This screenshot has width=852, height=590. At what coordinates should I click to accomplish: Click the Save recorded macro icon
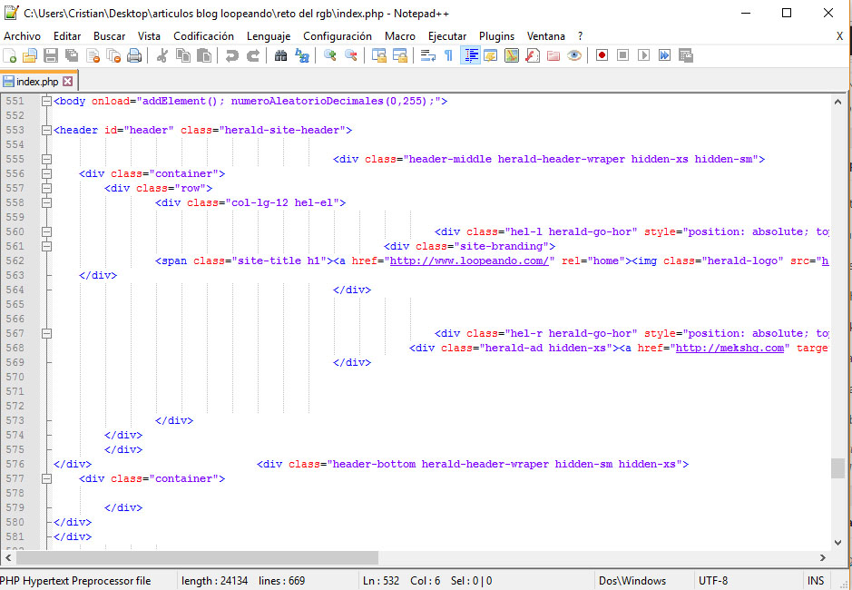pyautogui.click(x=686, y=55)
